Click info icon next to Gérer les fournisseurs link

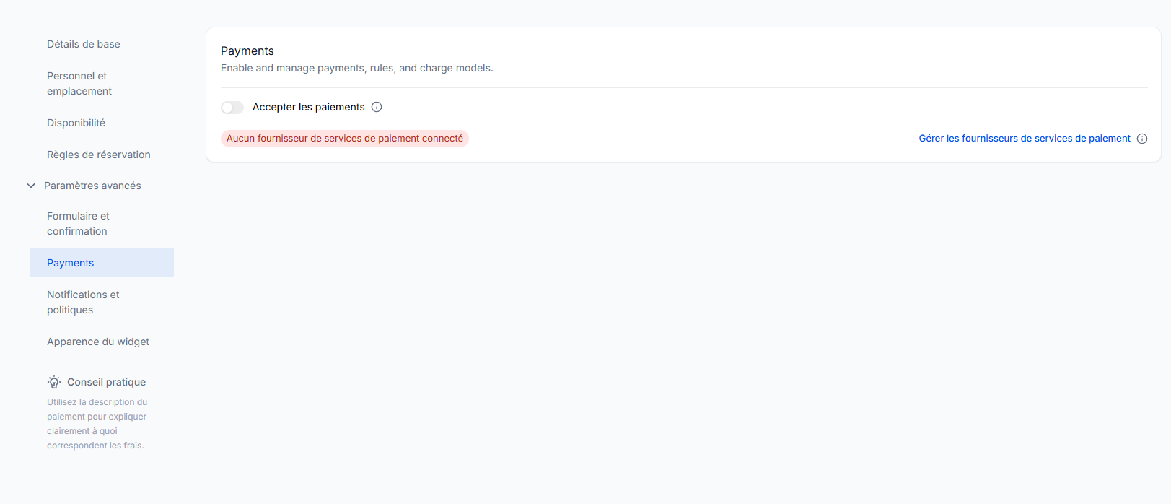[x=1142, y=139]
